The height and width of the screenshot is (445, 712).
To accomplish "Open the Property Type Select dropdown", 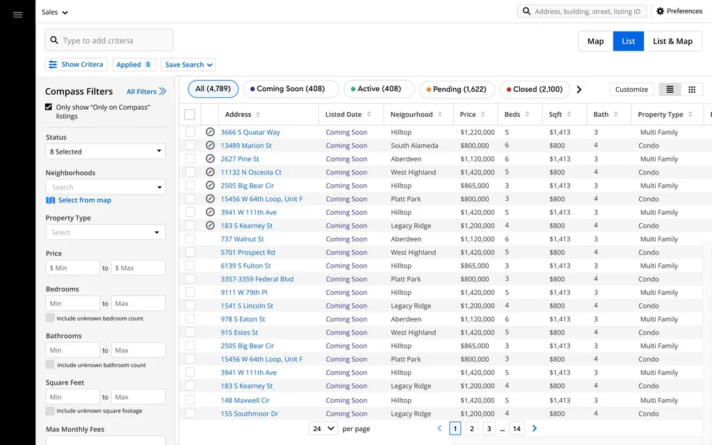I will [106, 232].
